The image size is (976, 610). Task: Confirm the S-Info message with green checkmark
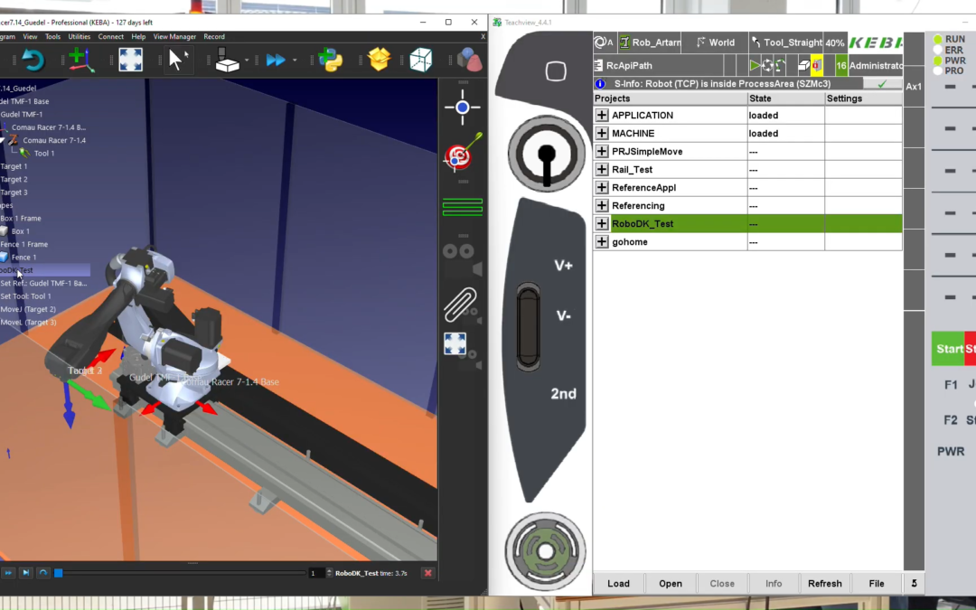pyautogui.click(x=882, y=83)
